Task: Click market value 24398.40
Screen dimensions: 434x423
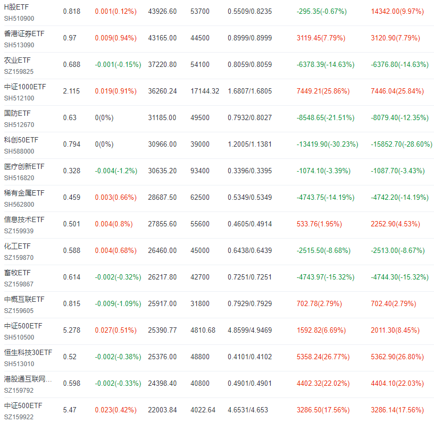Action: pyautogui.click(x=162, y=383)
